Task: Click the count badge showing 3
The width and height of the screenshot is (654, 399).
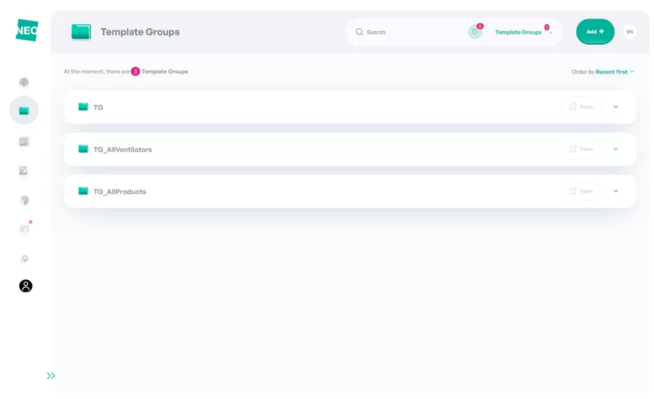Action: click(135, 72)
